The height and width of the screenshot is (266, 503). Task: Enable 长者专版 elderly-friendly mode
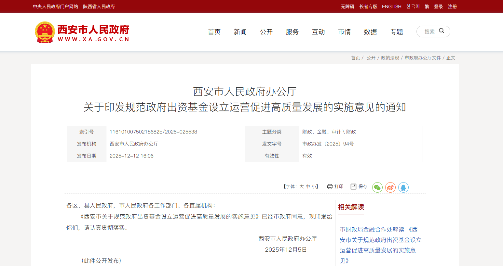368,6
